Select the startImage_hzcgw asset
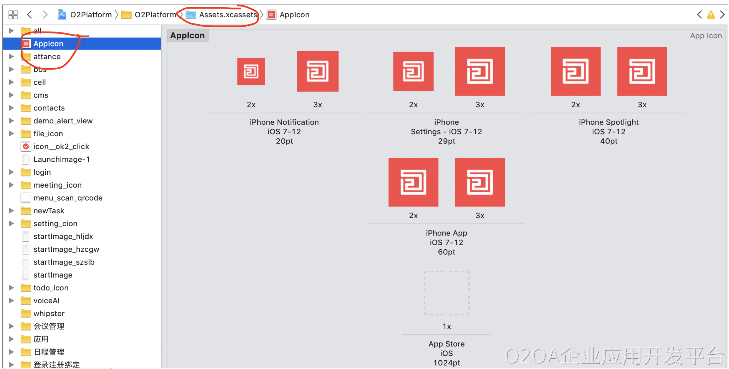This screenshot has width=729, height=369. [x=66, y=250]
